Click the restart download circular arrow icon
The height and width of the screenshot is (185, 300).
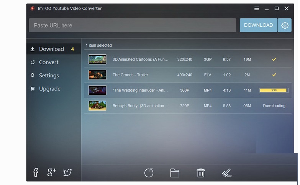[x=149, y=173]
